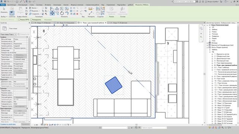Screen dimensions: 239x134
Task: Click the Применить button in properties
Action: pos(25,124)
